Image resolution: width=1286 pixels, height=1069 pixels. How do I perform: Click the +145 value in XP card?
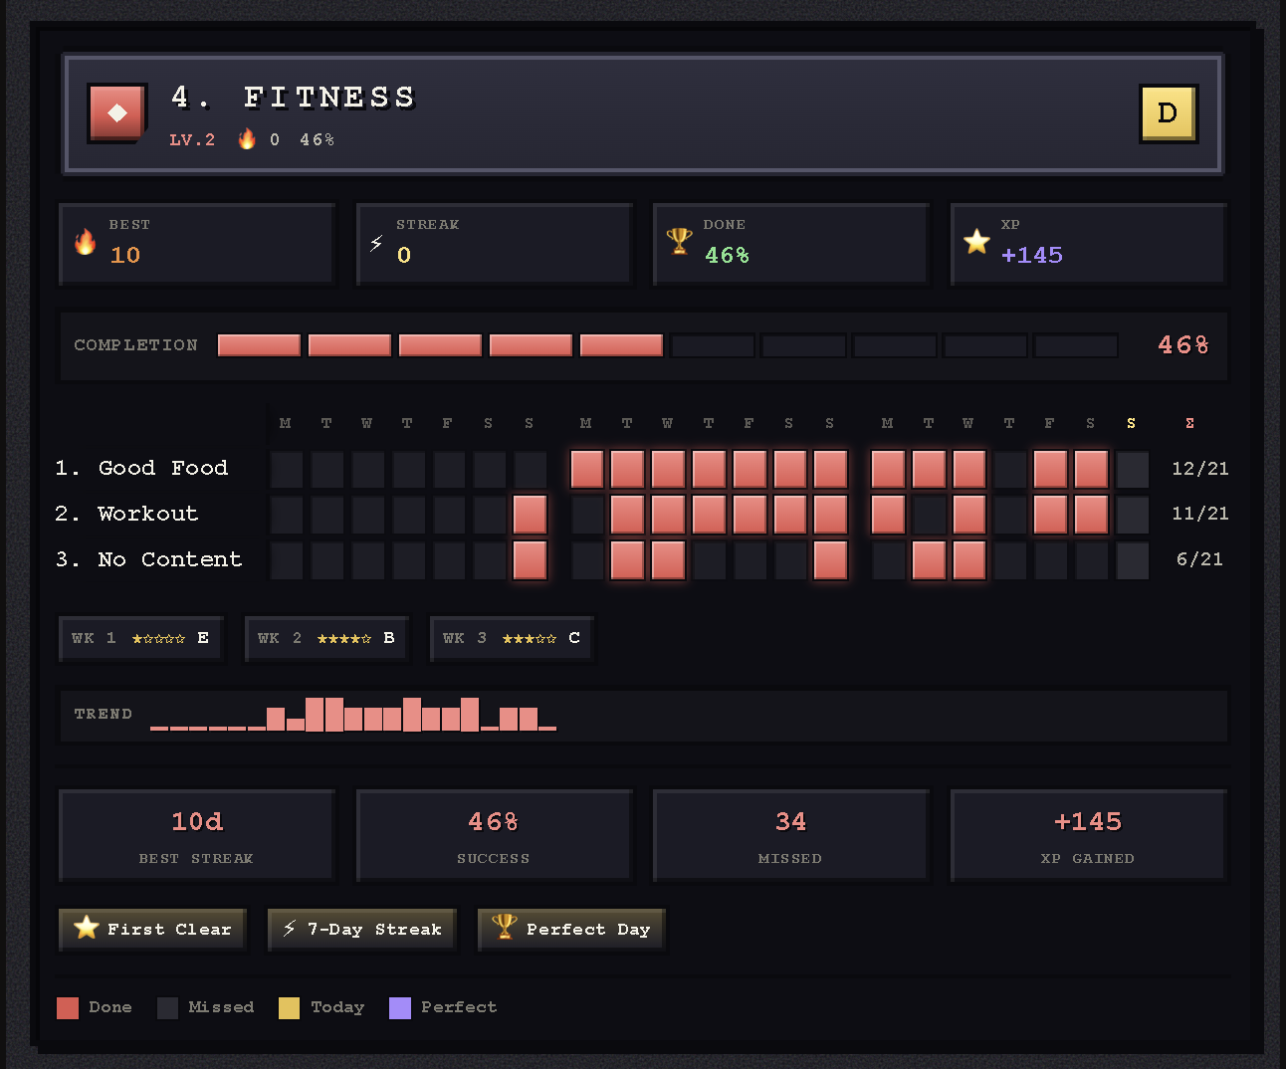click(1032, 255)
